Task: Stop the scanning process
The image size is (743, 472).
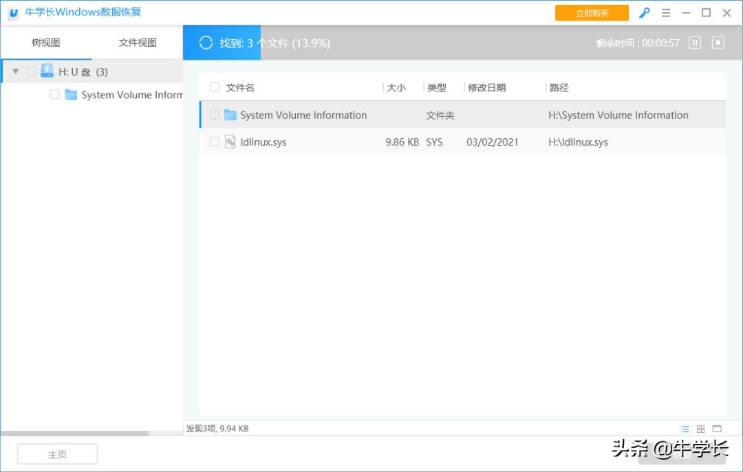Action: pos(718,43)
